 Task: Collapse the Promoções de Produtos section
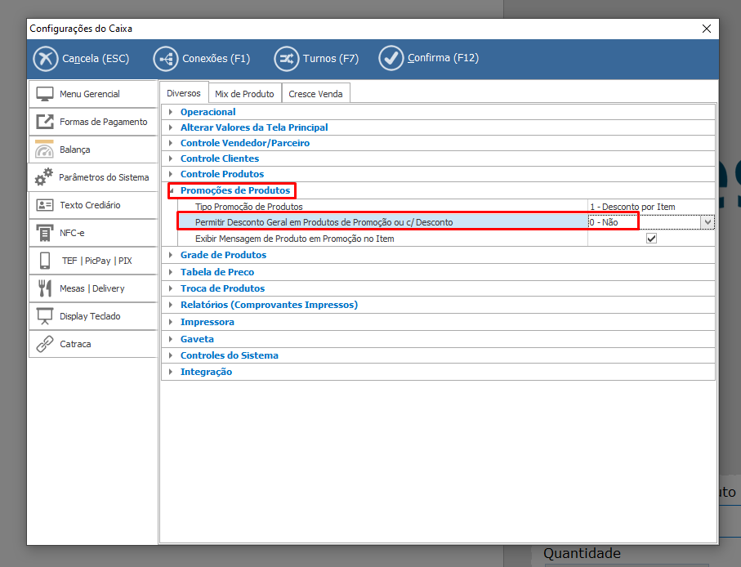click(x=171, y=190)
